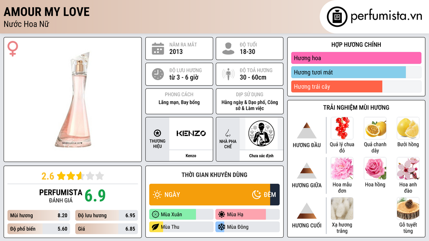Screen dimensions: 429x241
Task: Click the Mùa Xuân season bar
Action: tap(181, 215)
